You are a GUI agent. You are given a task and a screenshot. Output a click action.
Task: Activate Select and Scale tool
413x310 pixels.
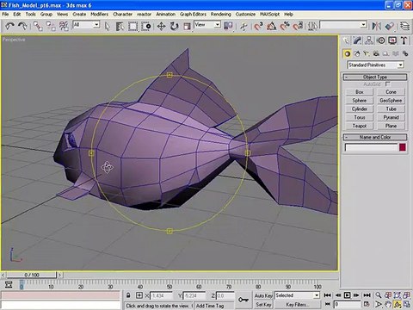[187, 27]
